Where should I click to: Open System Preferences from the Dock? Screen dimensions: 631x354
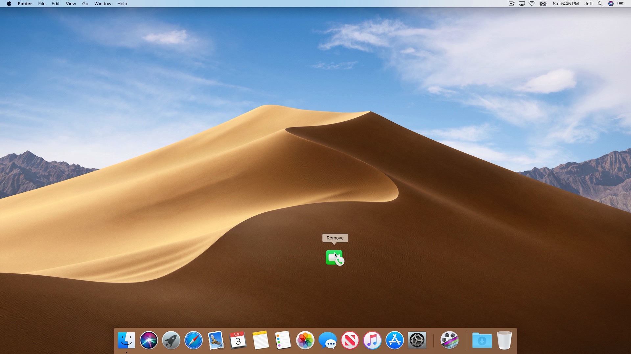pos(417,340)
